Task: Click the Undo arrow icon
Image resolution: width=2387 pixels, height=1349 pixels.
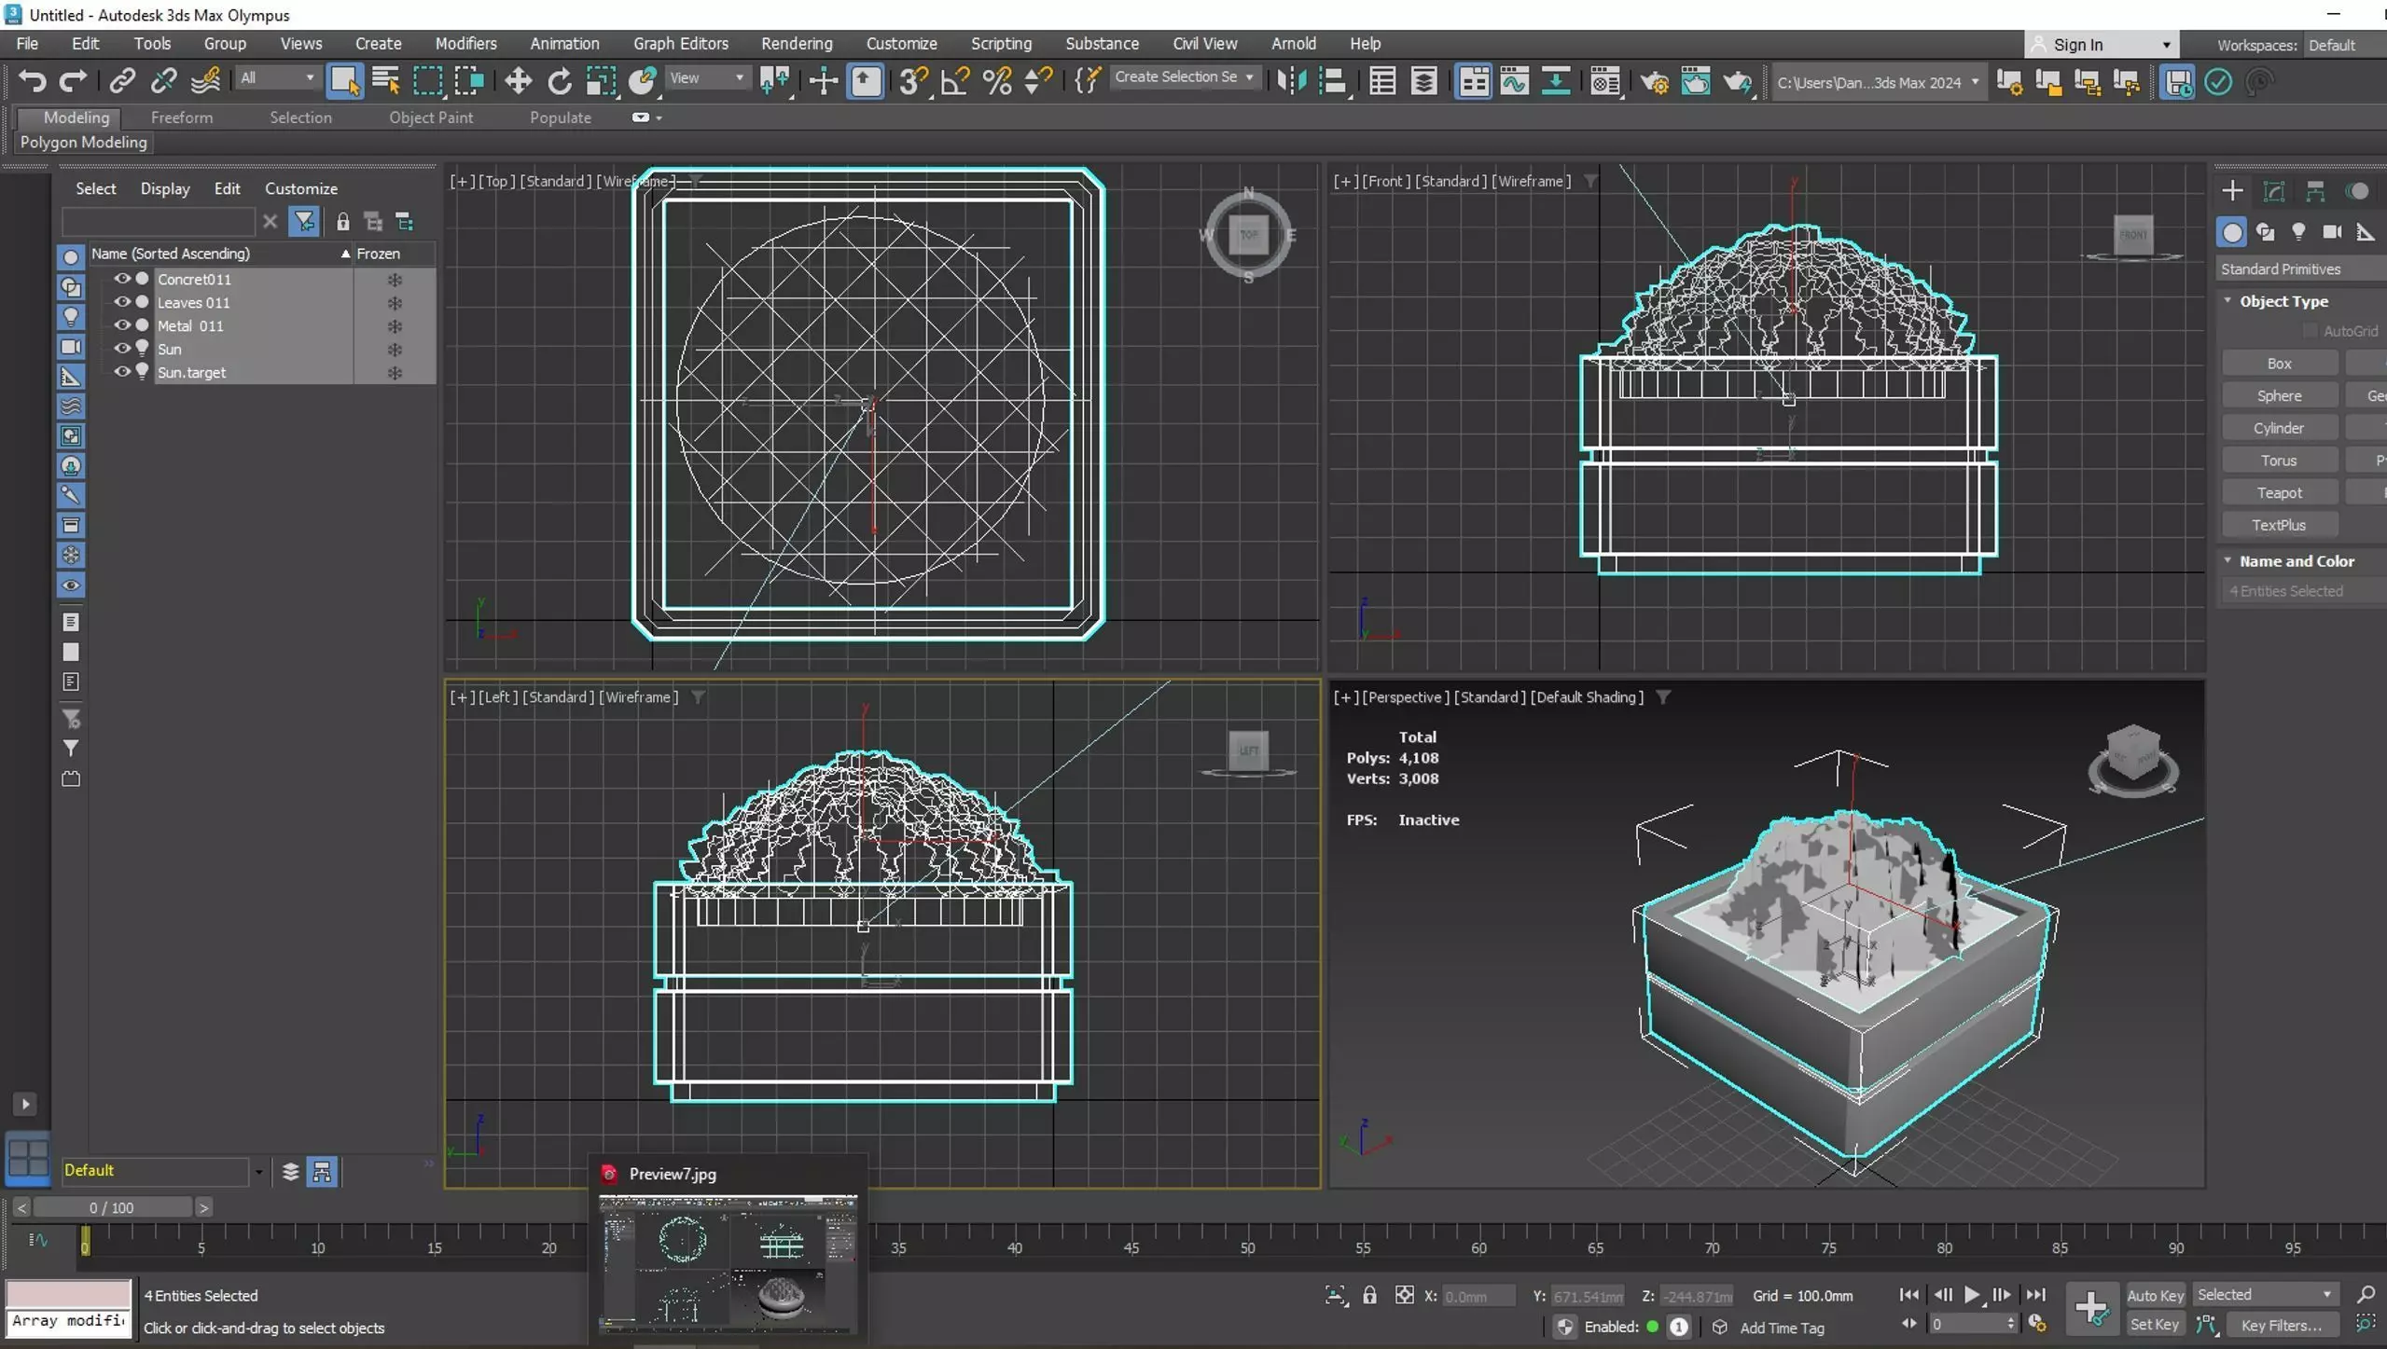Action: [x=32, y=82]
